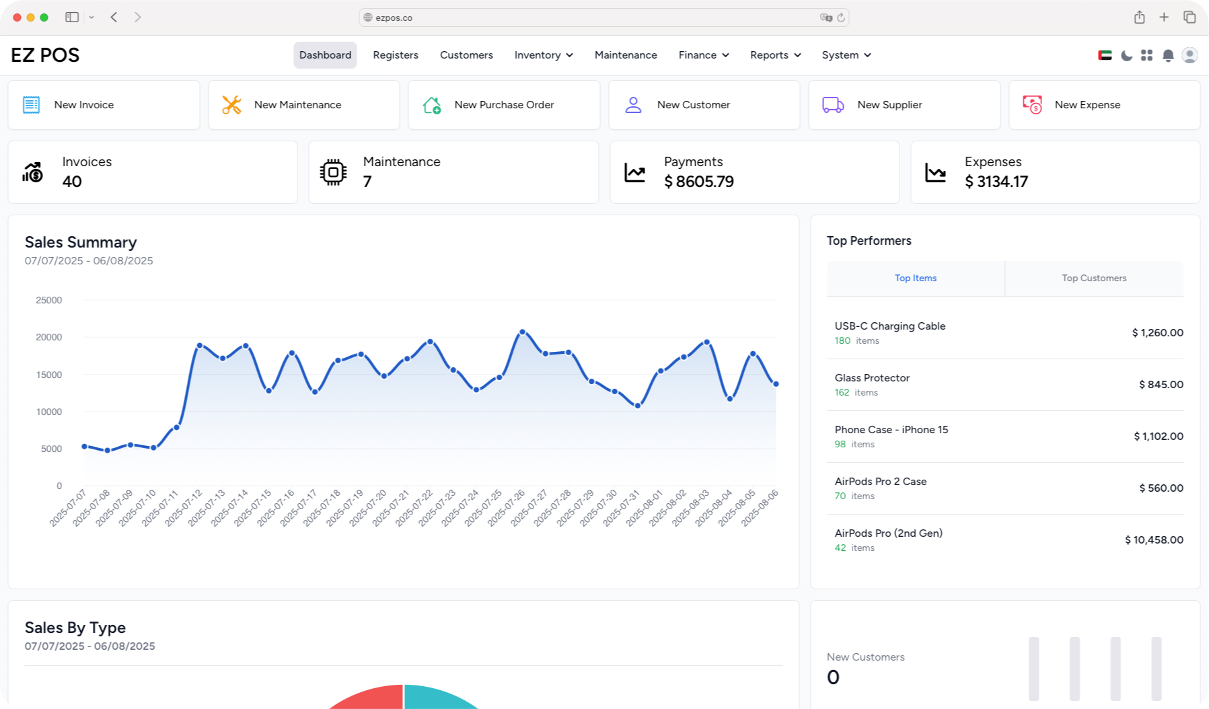This screenshot has height=709, width=1209.
Task: Create a New Purchase Order
Action: coord(504,105)
